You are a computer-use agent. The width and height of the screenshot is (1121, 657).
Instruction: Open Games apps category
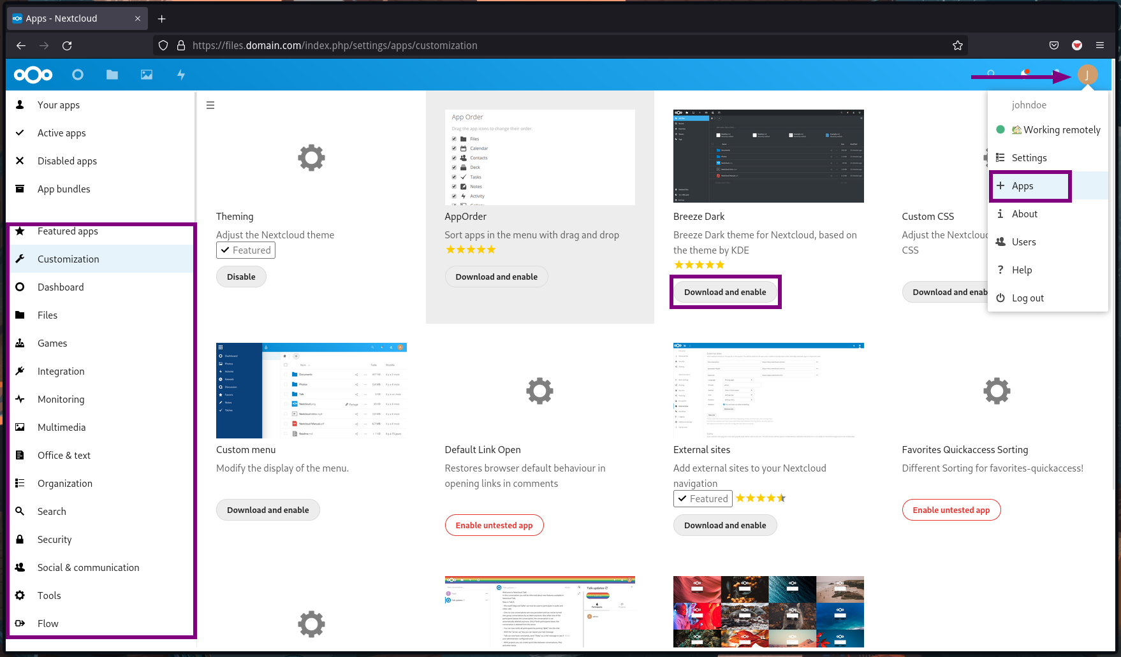[101, 343]
